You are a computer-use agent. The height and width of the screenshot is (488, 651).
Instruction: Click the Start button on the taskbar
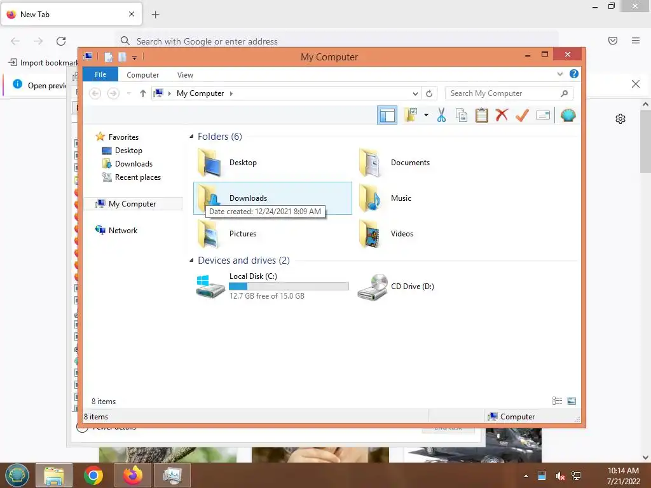coord(17,475)
